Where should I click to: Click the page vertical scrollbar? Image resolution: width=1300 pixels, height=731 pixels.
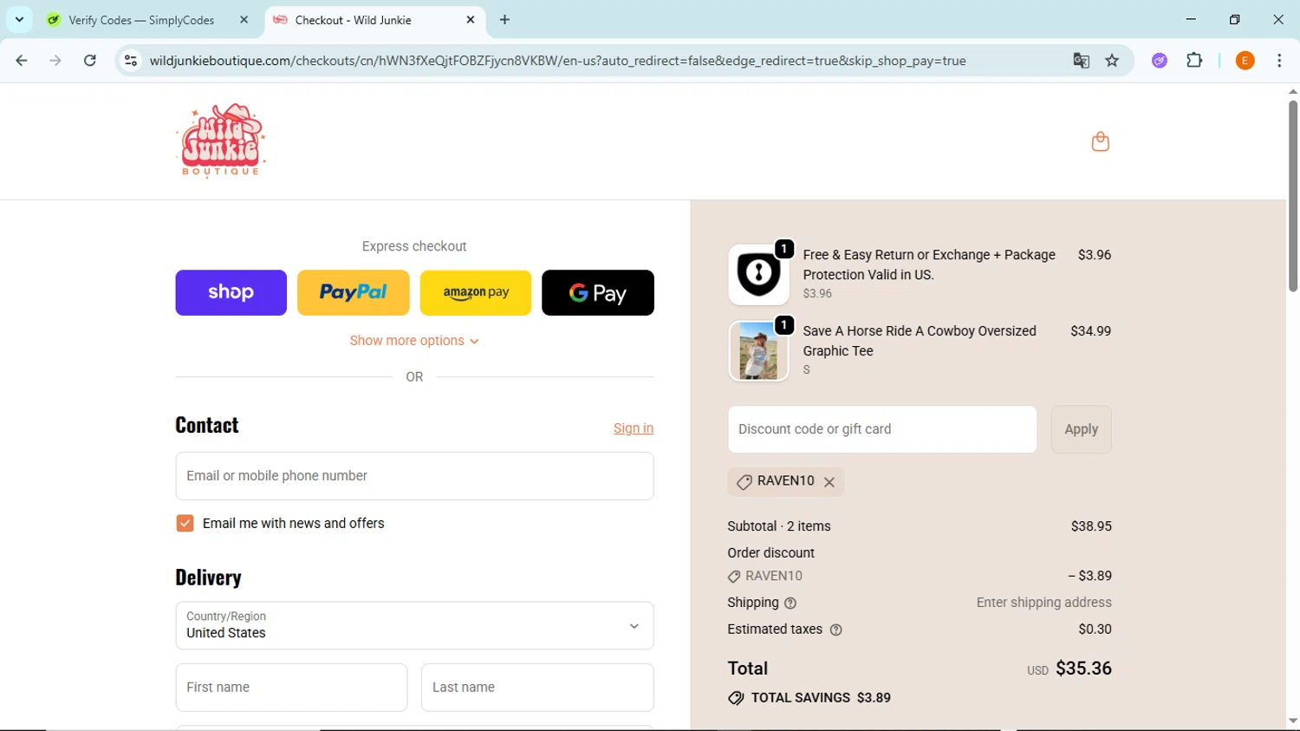coord(1292,196)
